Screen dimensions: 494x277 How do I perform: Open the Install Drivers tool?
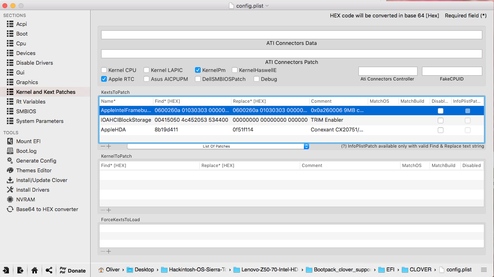point(33,190)
